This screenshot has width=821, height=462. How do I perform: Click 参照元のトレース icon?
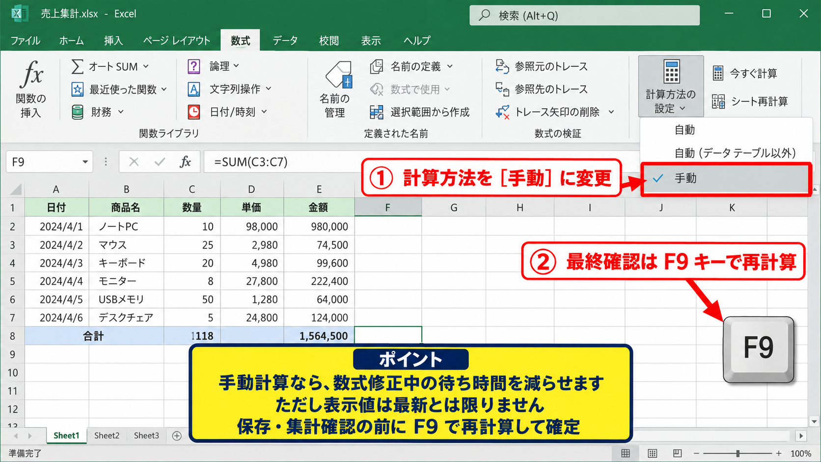click(502, 66)
